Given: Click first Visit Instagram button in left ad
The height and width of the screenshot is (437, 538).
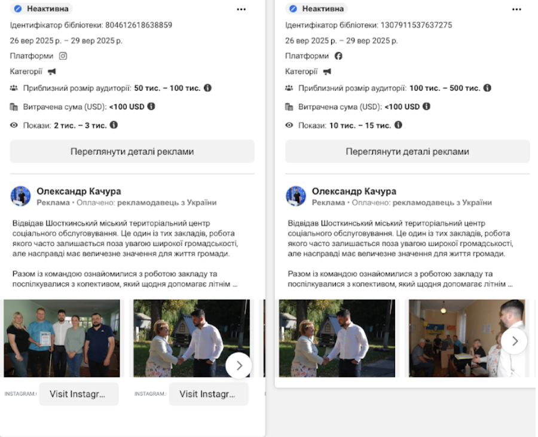Looking at the screenshot, I should (79, 394).
